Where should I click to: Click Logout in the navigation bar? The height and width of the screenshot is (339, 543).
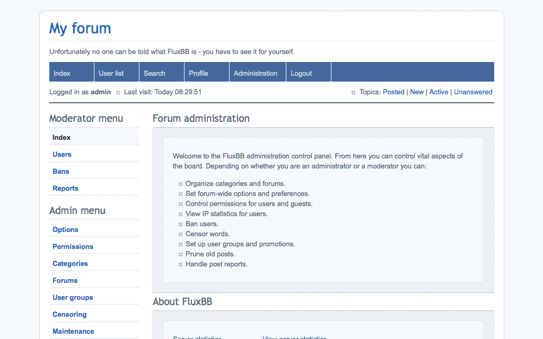(301, 73)
